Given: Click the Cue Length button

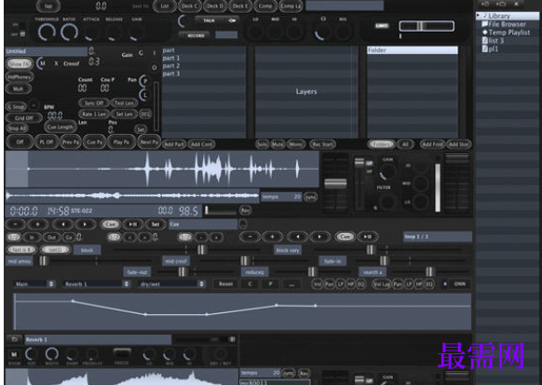Looking at the screenshot, I should pos(61,127).
